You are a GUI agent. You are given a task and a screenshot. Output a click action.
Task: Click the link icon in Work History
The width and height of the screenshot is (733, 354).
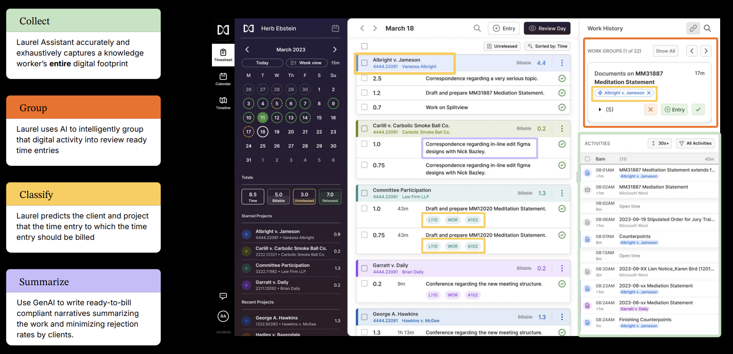(x=693, y=28)
